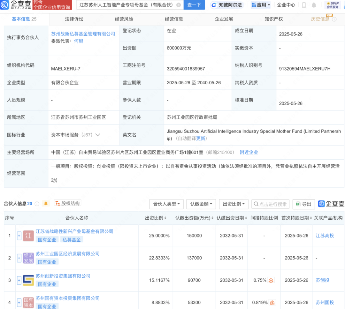Open the SVIP 会员服务 icon
This screenshot has width=345, height=309.
333,5
